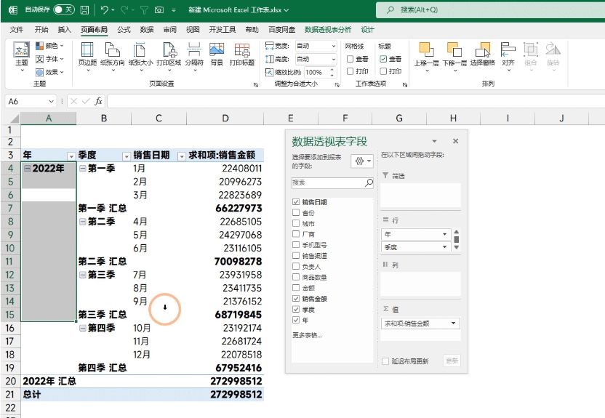The height and width of the screenshot is (418, 605).
Task: Toggle Headings Print (打印) checkbox
Action: 383,71
